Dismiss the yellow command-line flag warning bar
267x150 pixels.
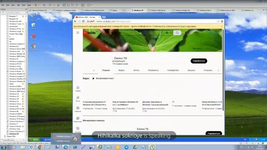tap(222, 26)
